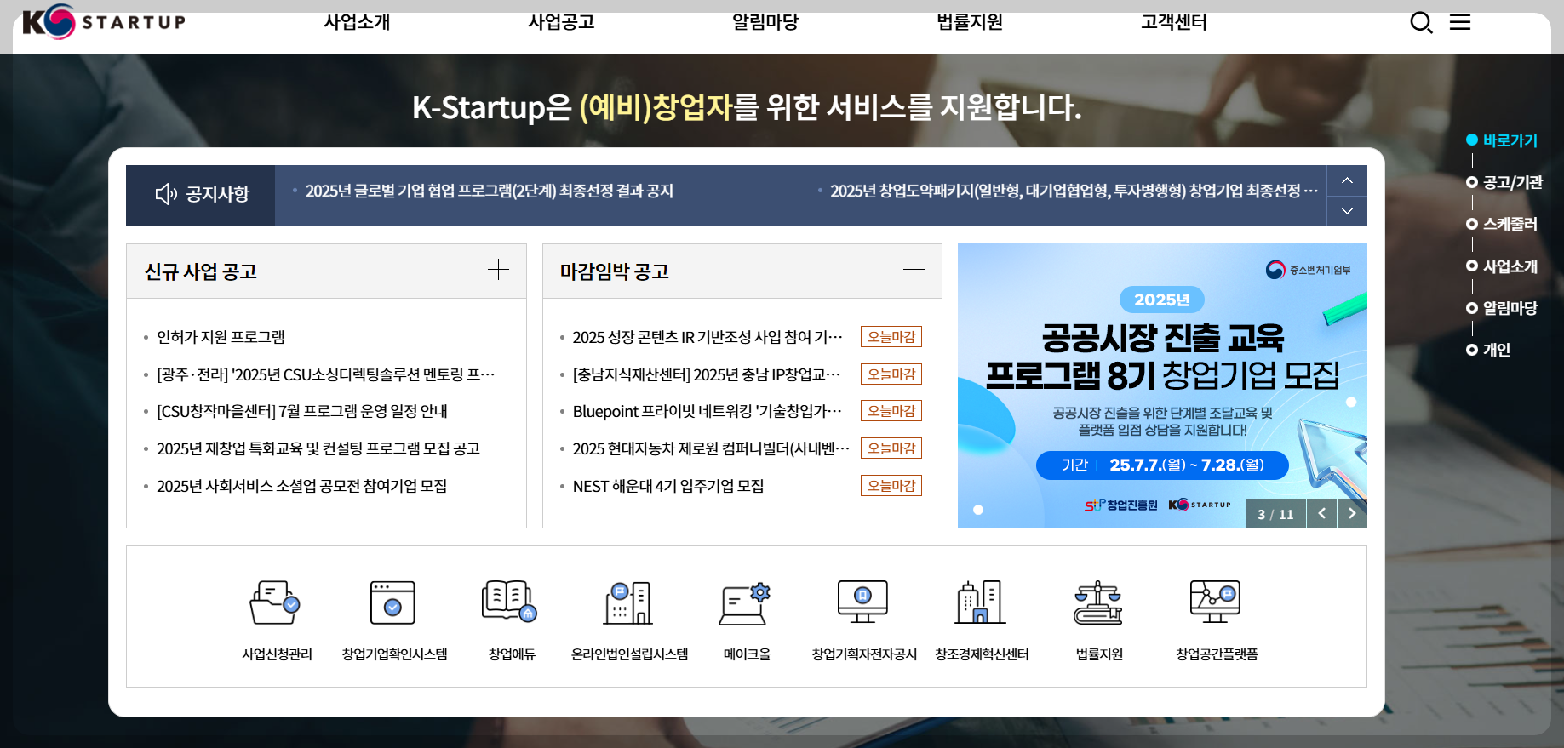Open 사업신청관리 folder icon
The width and height of the screenshot is (1564, 748).
point(274,602)
